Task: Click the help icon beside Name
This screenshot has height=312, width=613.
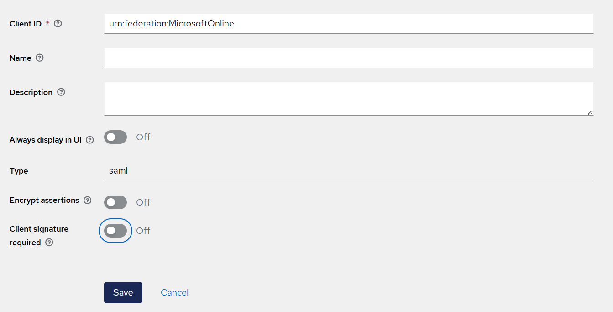Action: point(40,58)
